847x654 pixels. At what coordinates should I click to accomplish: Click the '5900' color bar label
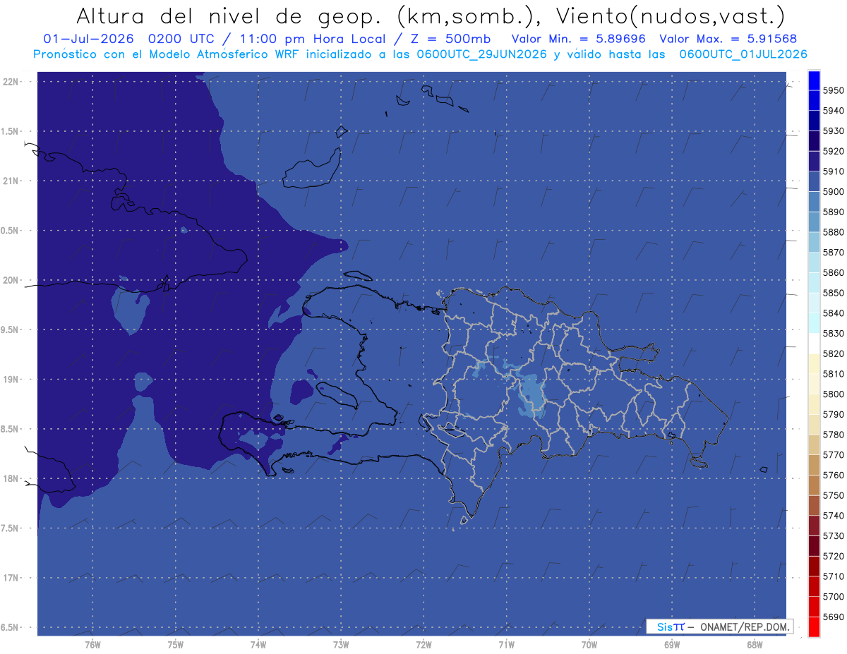click(834, 192)
